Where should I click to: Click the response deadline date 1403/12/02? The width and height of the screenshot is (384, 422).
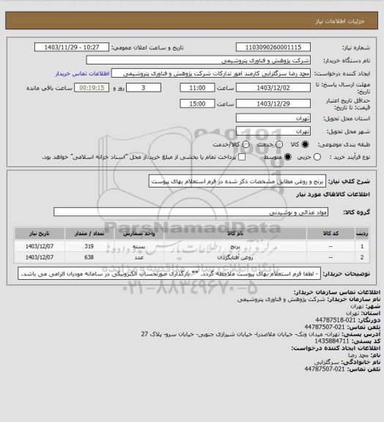point(273,88)
